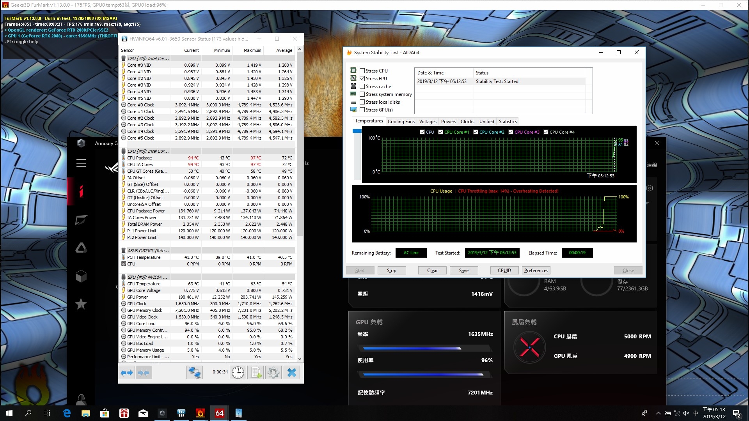Select red info icon in Armoury Crate sidebar
This screenshot has height=421, width=749.
tap(81, 191)
